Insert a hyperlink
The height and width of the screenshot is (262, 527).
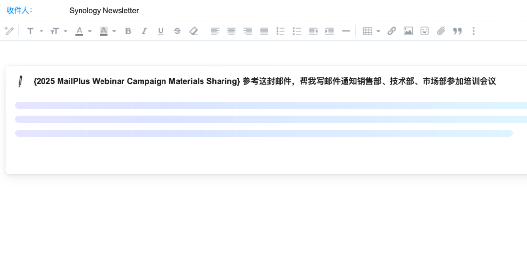391,31
